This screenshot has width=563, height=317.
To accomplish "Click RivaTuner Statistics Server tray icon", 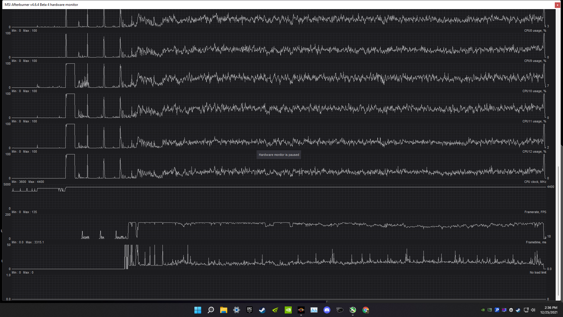I will [504, 310].
